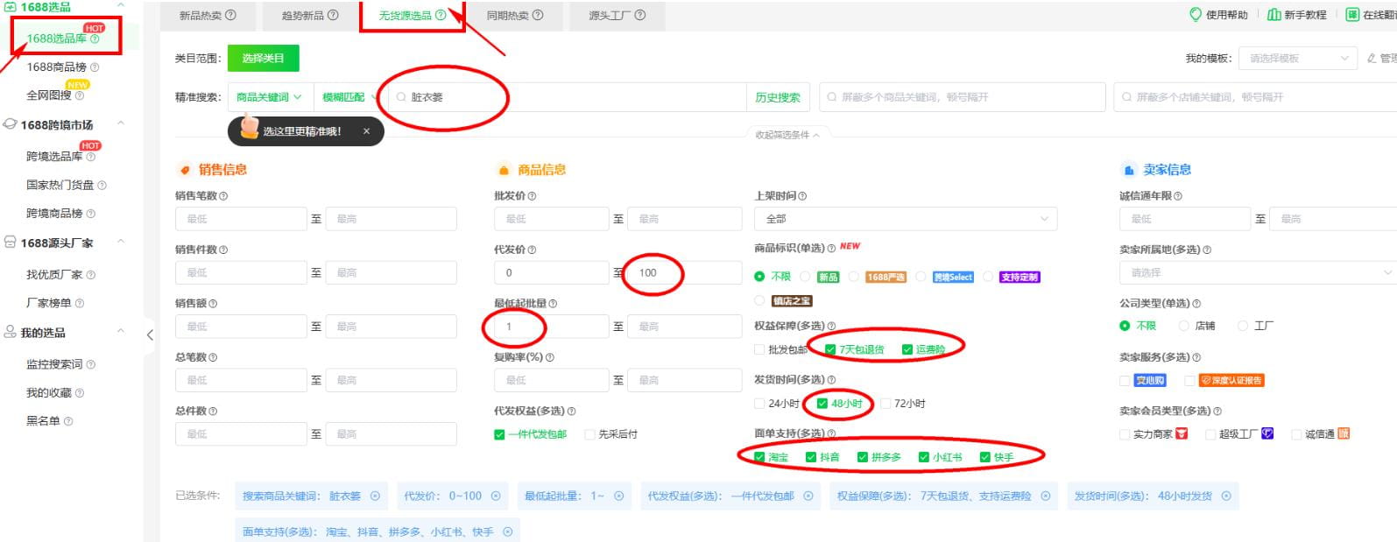The height and width of the screenshot is (542, 1397).
Task: Click help icon next to 1688选品库
Action: coord(95,39)
